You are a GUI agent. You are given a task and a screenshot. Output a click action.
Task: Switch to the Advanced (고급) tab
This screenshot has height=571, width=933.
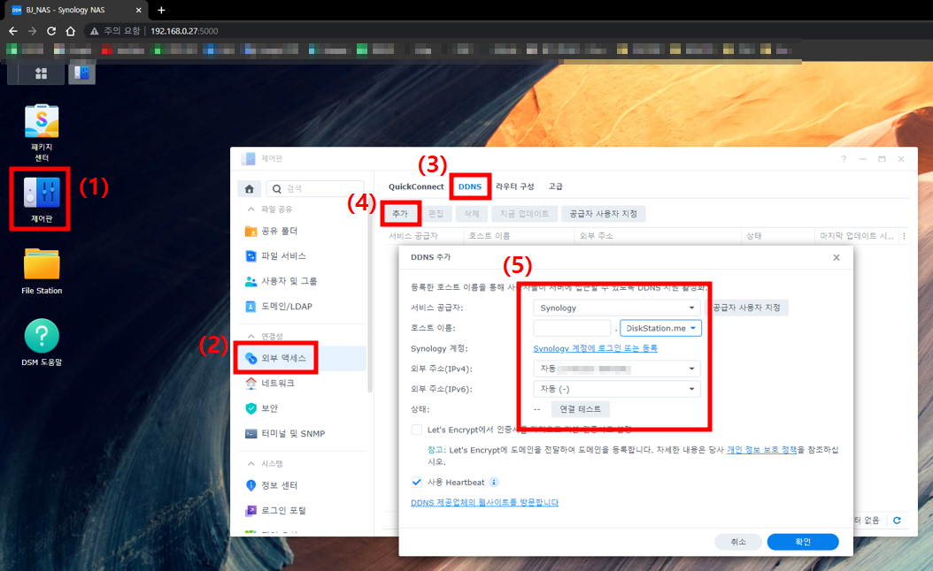point(556,187)
